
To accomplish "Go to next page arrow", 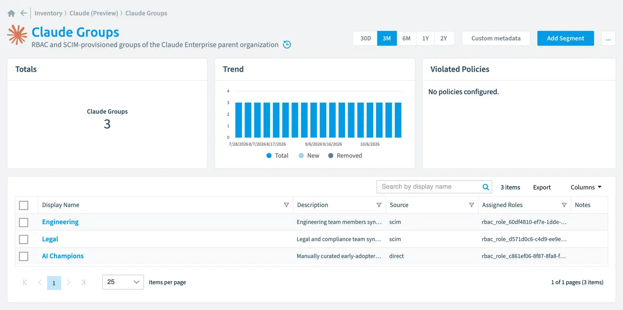I will [x=69, y=282].
